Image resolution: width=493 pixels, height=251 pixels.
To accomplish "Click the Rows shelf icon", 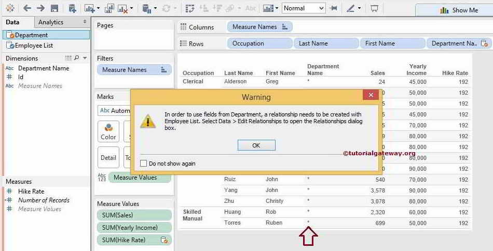I will (183, 43).
